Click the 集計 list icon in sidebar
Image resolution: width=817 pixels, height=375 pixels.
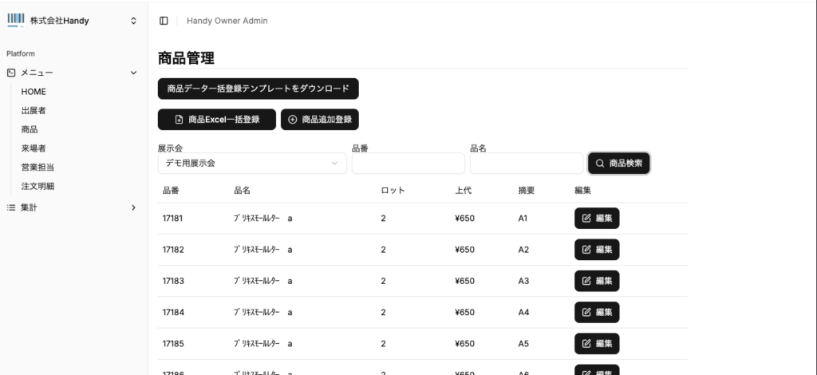coord(11,207)
